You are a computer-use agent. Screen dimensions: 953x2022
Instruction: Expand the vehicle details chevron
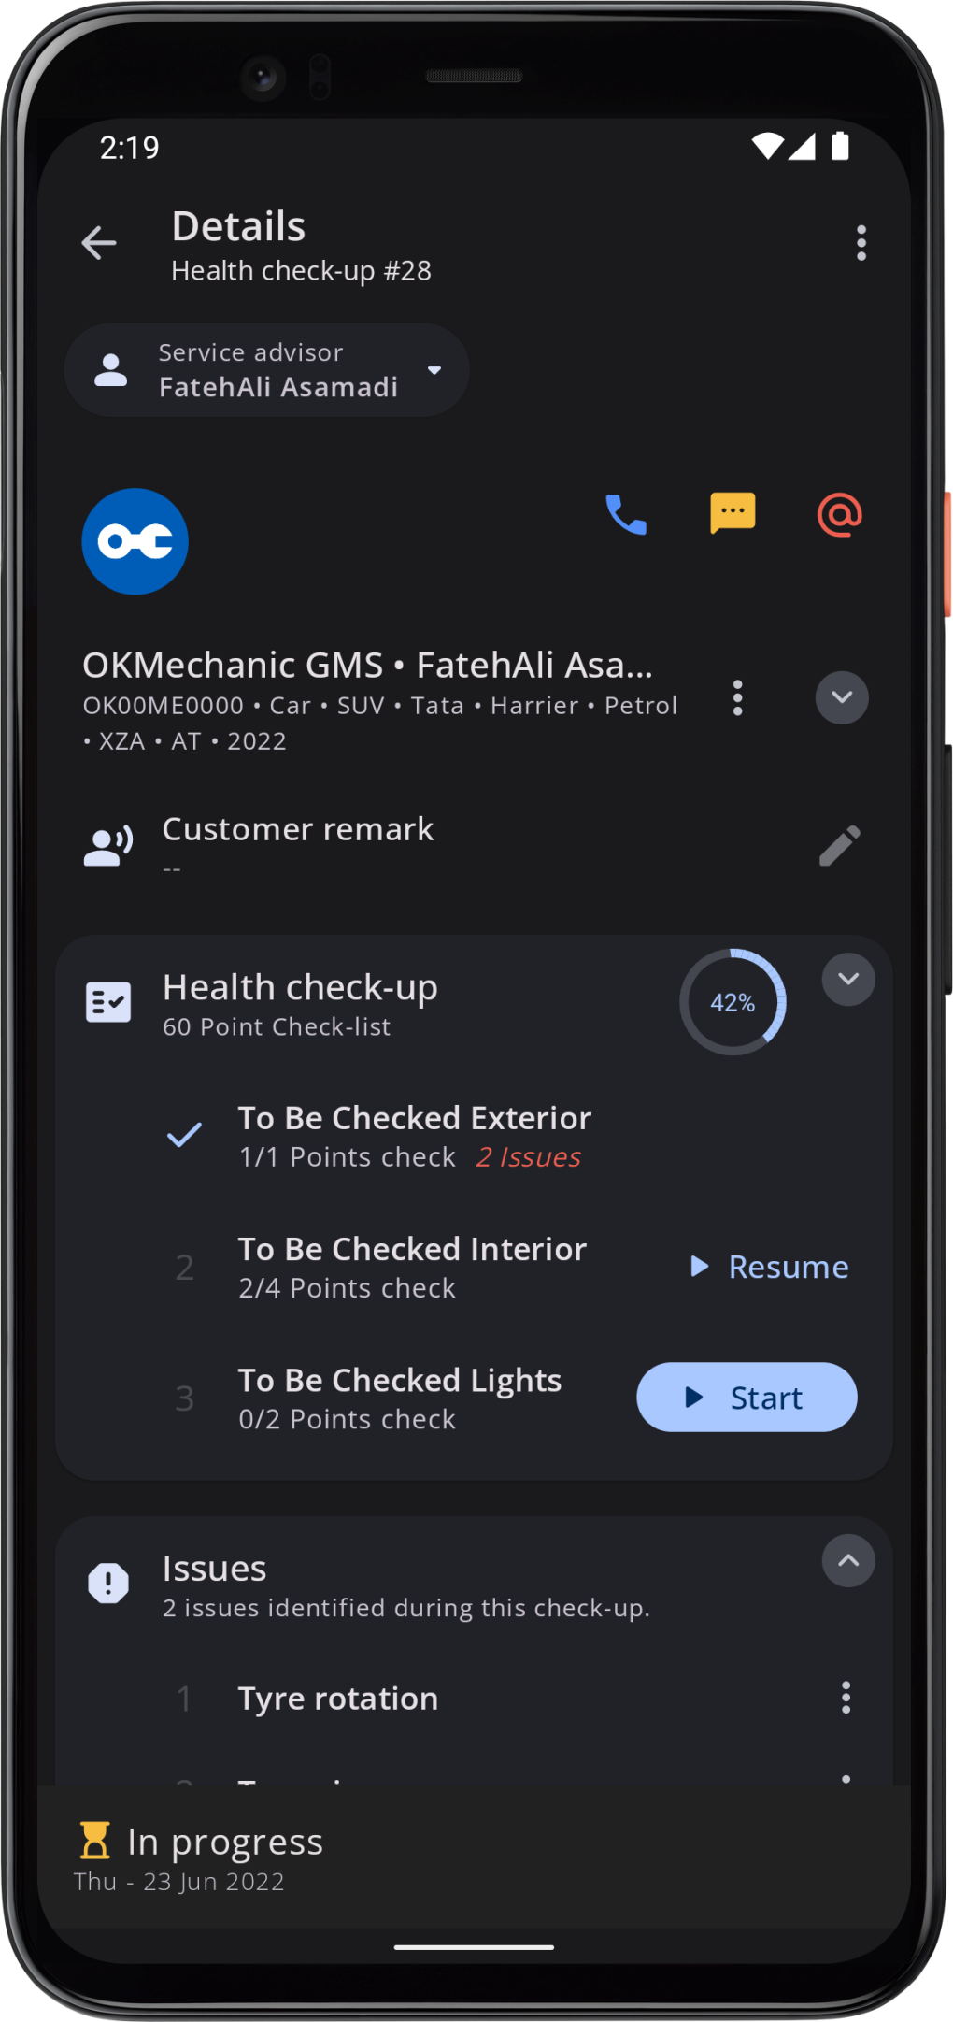pyautogui.click(x=842, y=697)
